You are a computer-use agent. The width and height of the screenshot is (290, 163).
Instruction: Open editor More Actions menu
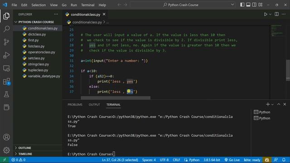(x=284, y=14)
